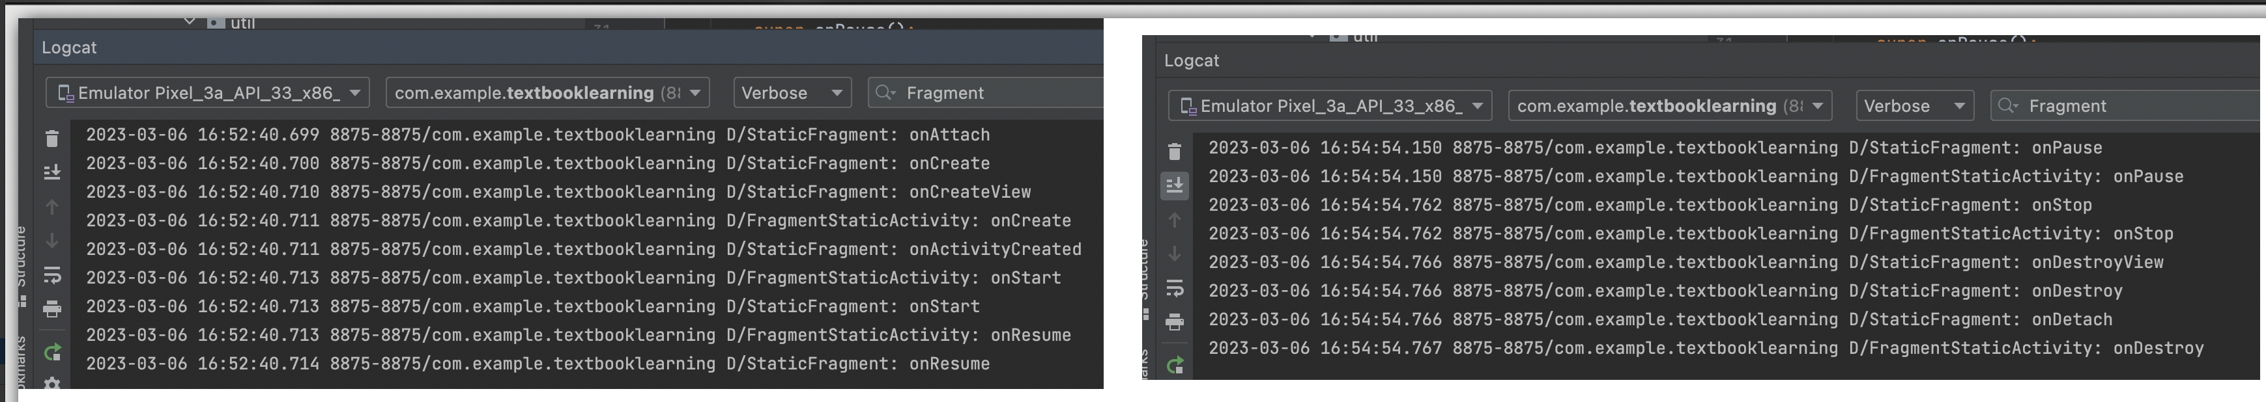The height and width of the screenshot is (402, 2266).
Task: Click the Logcat title in right panel
Action: tap(1191, 60)
